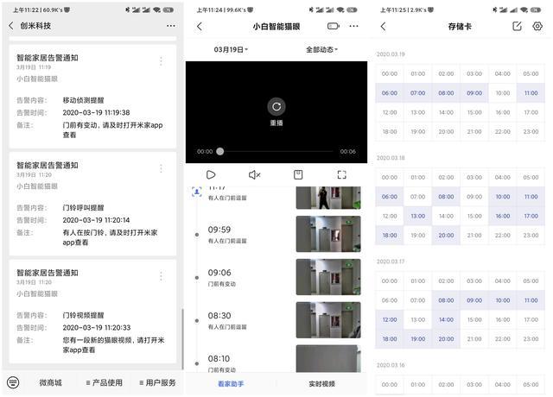The image size is (553, 397).
Task: Expand the 03月19日 date dropdown
Action: (x=231, y=50)
